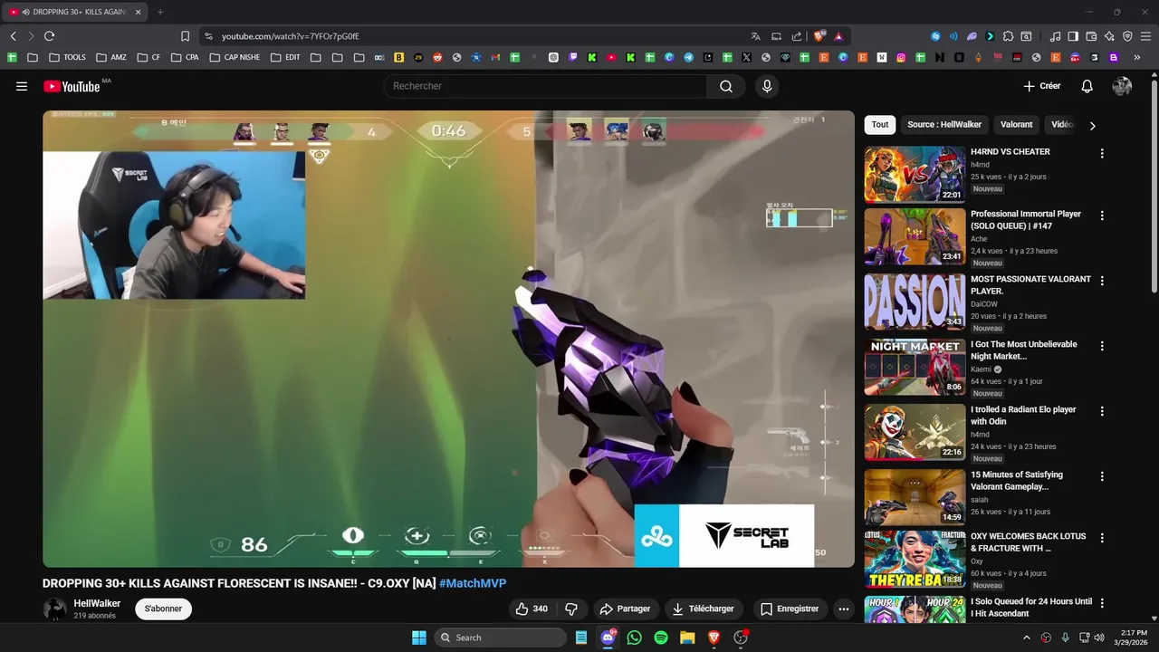Screen dimensions: 1159x652
Task: Open the HellWalker channel name
Action: [97, 603]
